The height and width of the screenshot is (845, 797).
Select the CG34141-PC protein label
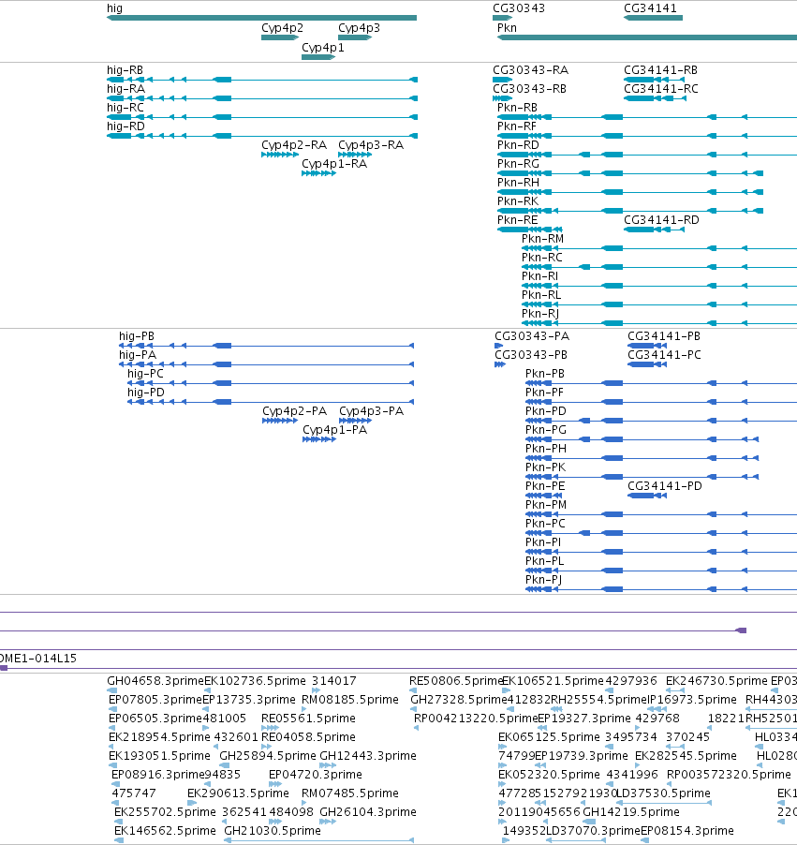(x=664, y=355)
